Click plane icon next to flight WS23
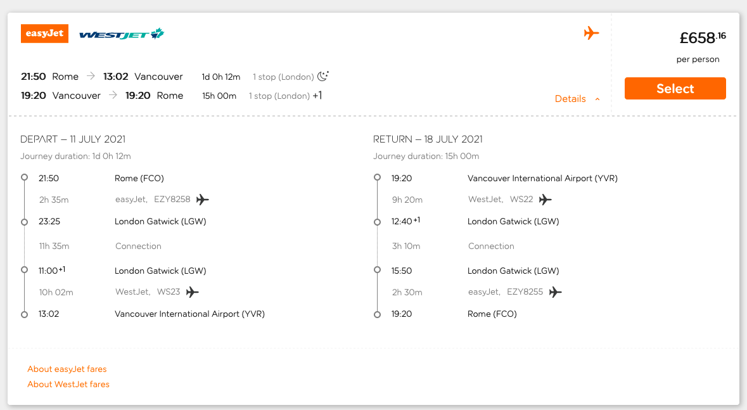747x410 pixels. (193, 291)
